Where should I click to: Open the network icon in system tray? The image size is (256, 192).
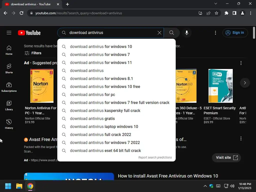click(226, 186)
